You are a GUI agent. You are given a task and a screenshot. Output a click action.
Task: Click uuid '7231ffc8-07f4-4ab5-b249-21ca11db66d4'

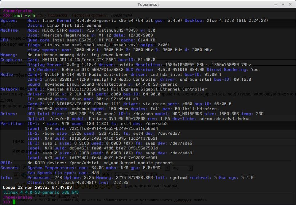[x=113, y=128]
